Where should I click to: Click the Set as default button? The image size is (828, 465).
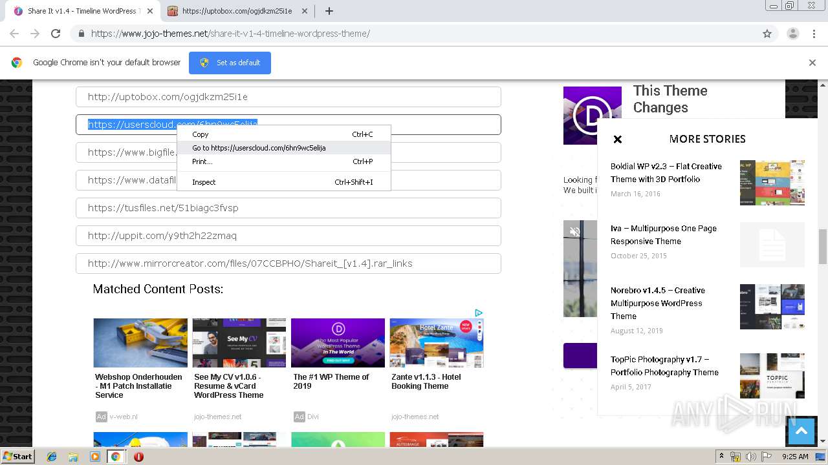230,63
